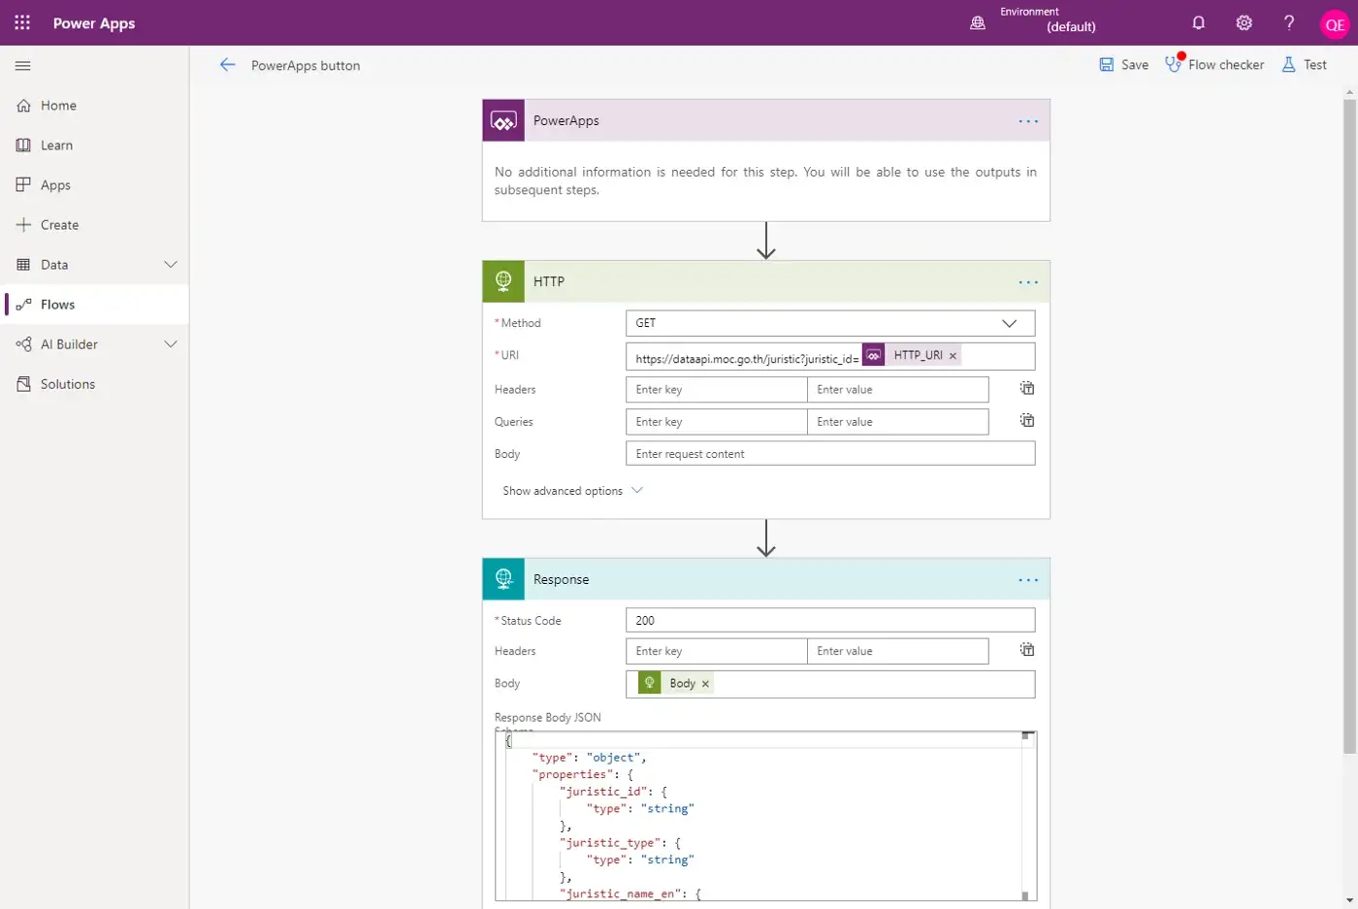
Task: Open Create in the sidebar
Action: pos(95,225)
